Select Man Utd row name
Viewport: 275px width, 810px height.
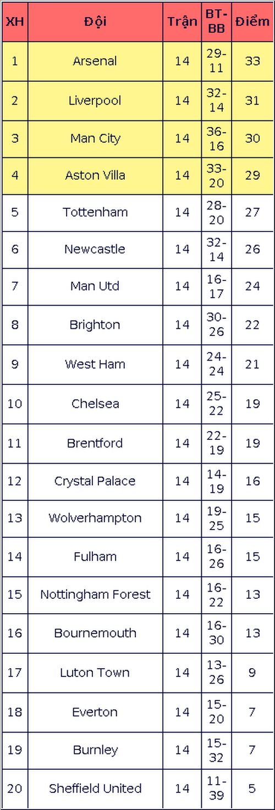[x=95, y=286]
